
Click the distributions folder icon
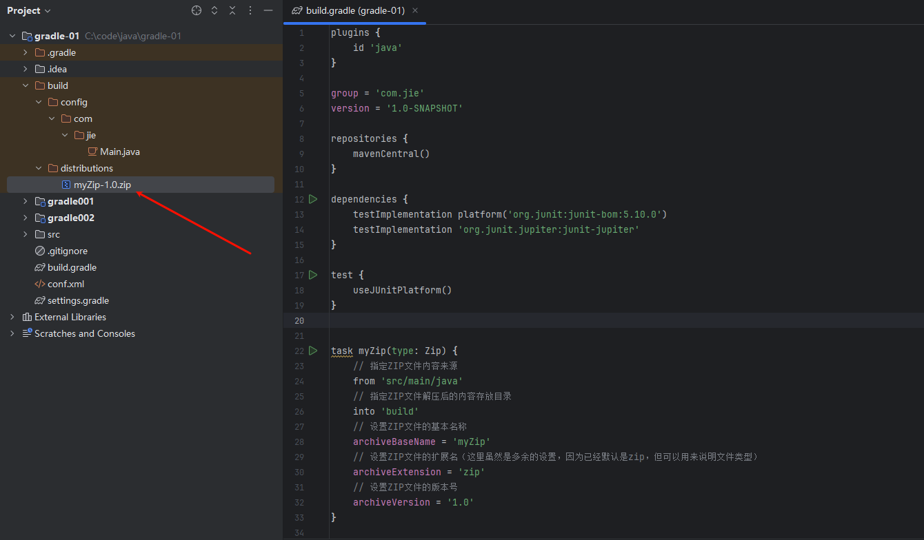[x=53, y=168]
